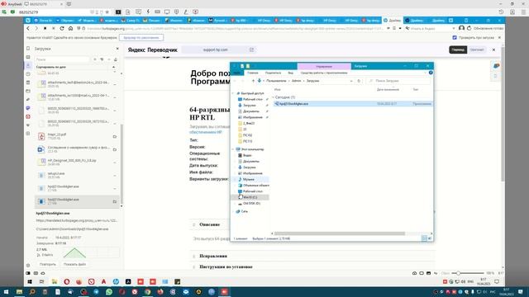The height and width of the screenshot is (297, 529).
Task: Open Explorer 'Файл' tab
Action: click(x=237, y=73)
